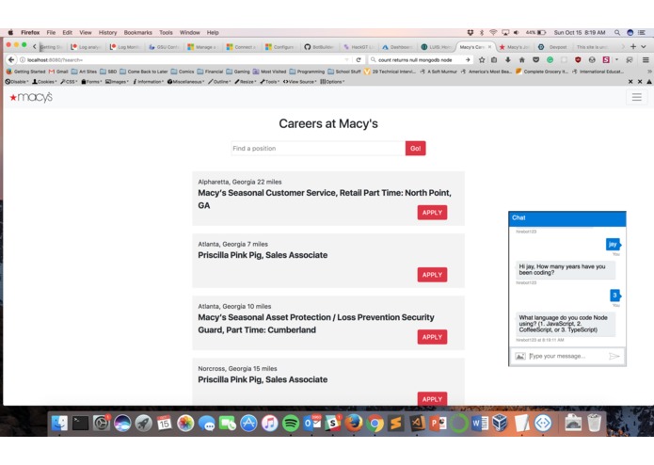Switch to the BotBuilder GitHub tab
654x465 pixels.
click(x=320, y=47)
